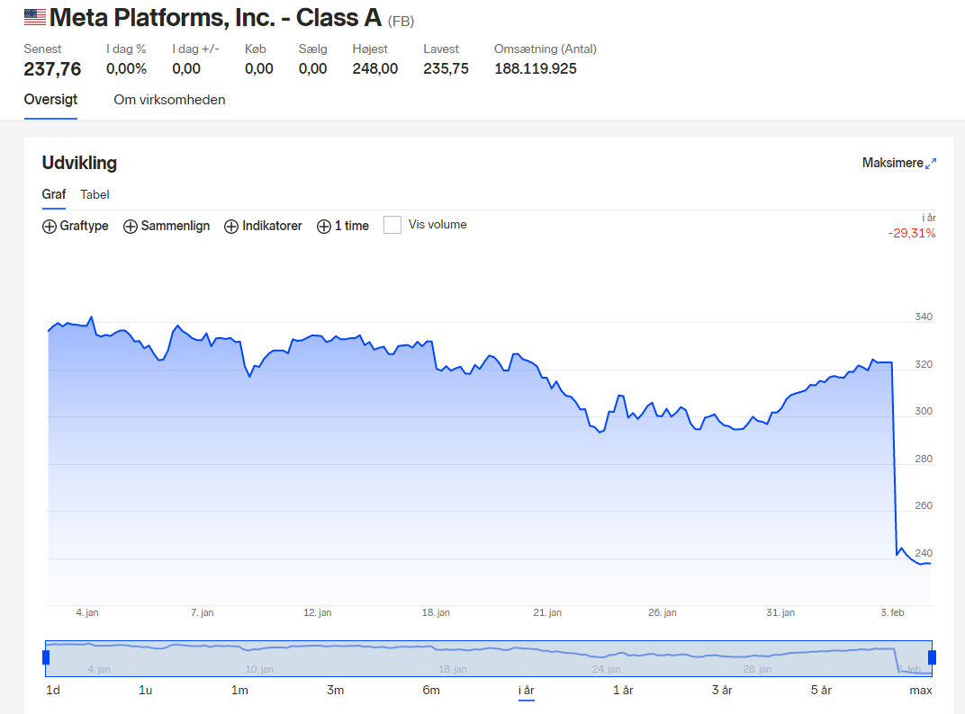This screenshot has width=965, height=714.
Task: Enable the Vis volume checkbox
Action: pyautogui.click(x=392, y=225)
